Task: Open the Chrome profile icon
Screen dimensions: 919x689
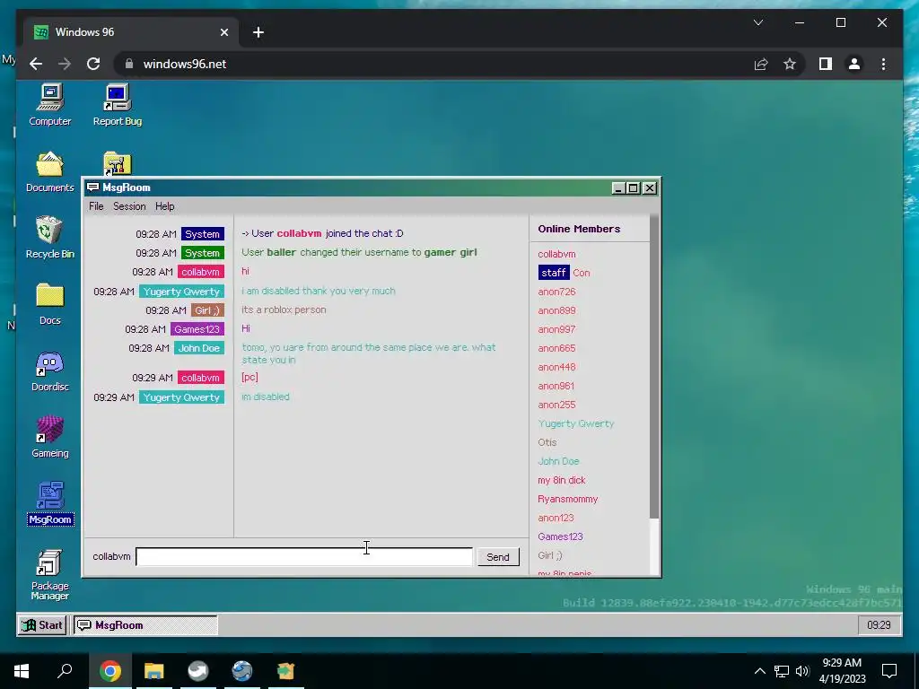Action: click(854, 64)
